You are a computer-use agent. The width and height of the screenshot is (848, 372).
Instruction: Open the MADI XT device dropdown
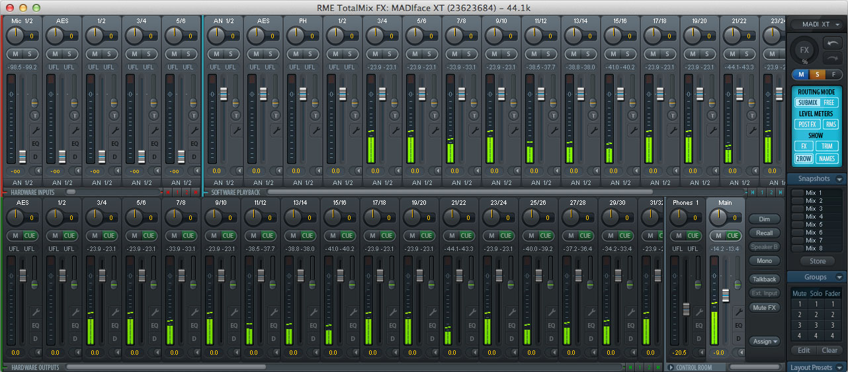[x=817, y=24]
